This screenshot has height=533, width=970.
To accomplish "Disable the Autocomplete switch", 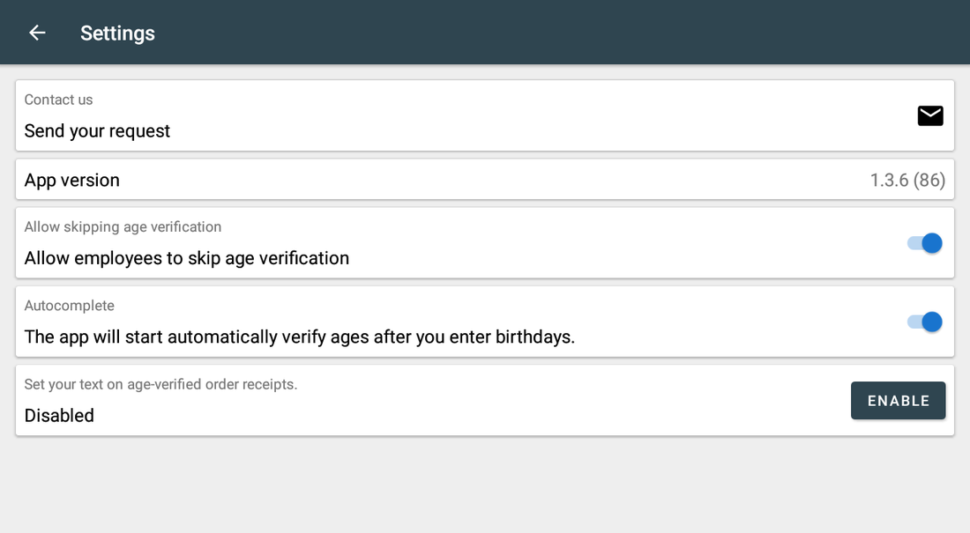I will click(925, 322).
